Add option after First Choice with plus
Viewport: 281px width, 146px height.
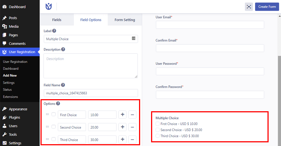pos(122,115)
